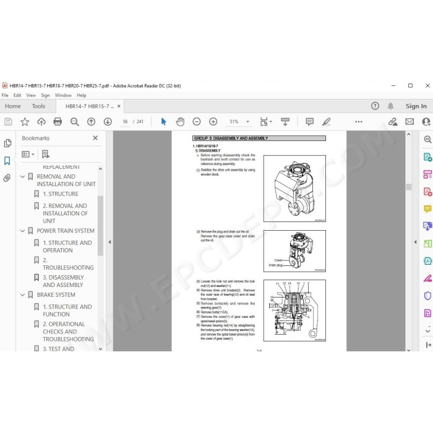Click find bookmark icon in Bookmarks panel
This screenshot has width=433, height=433.
[46, 154]
